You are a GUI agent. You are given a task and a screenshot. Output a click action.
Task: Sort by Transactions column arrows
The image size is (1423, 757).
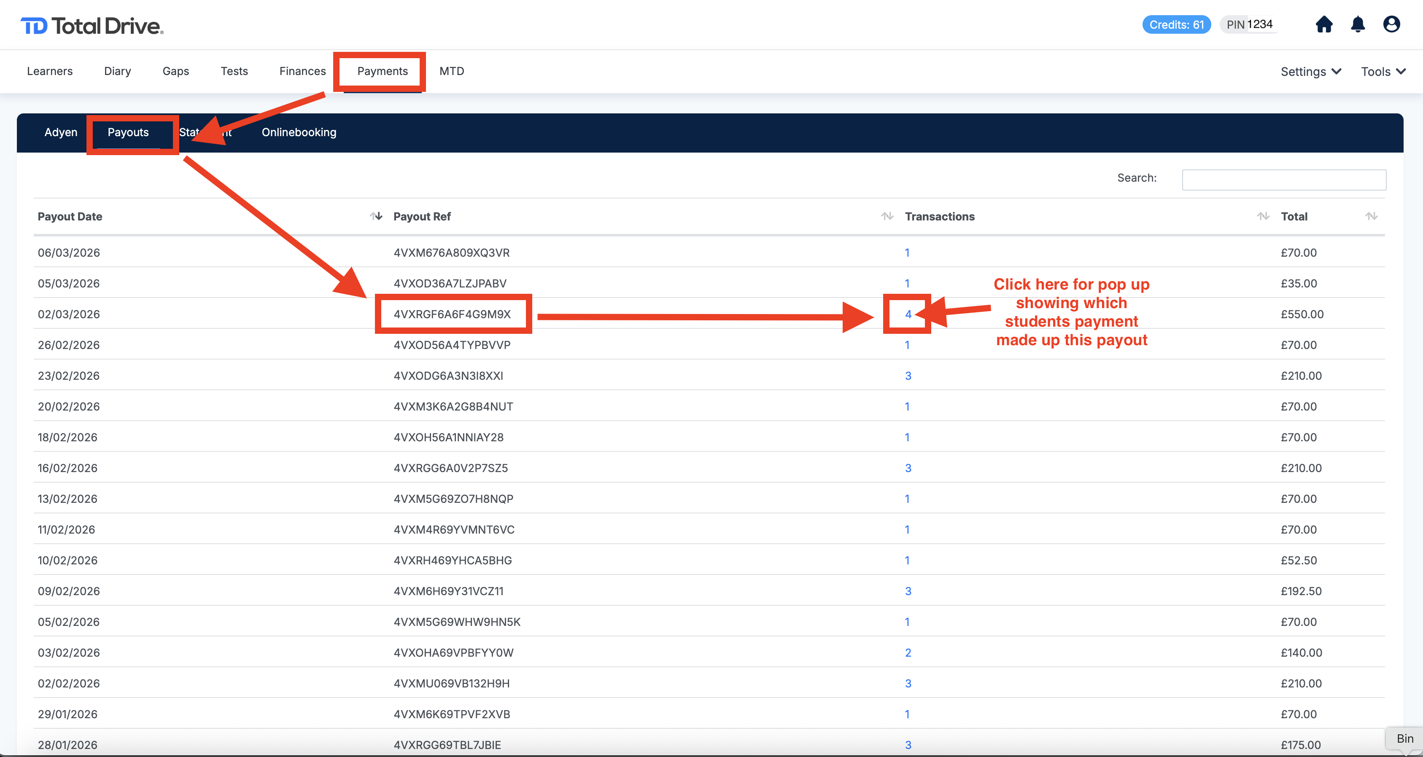pyautogui.click(x=1263, y=217)
